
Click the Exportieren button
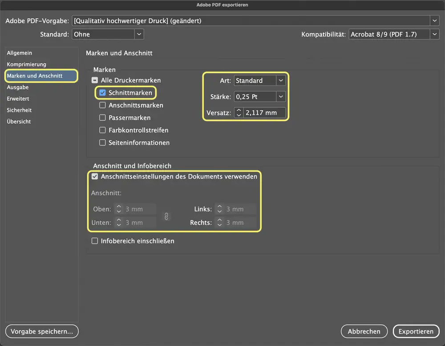point(416,331)
